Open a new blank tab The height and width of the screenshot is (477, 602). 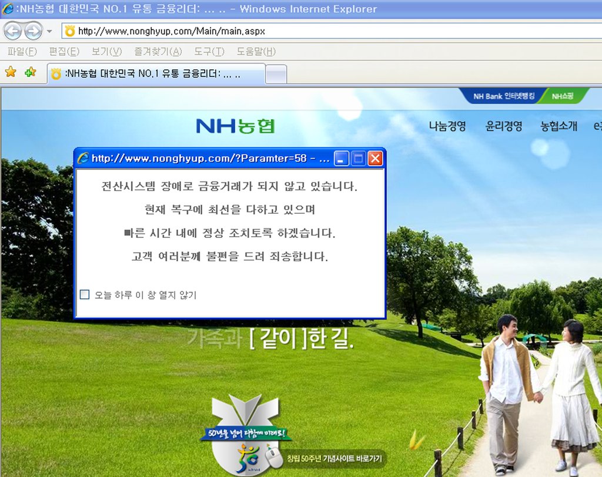[x=276, y=74]
